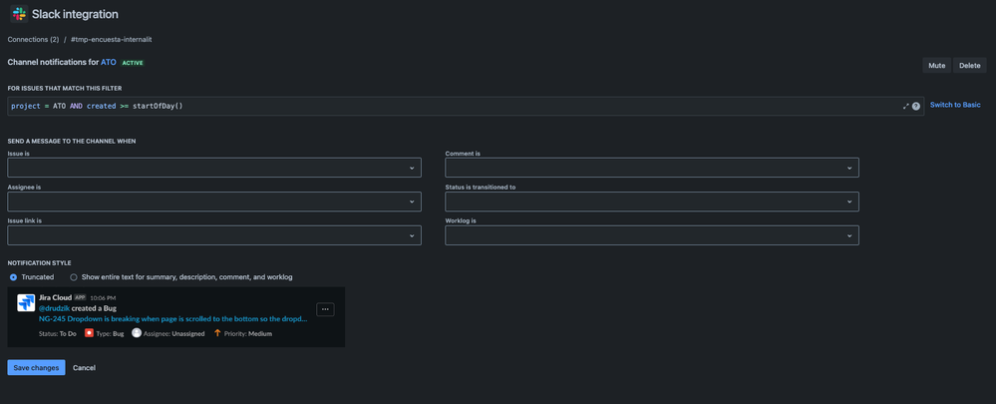Click the APP badge beside Jira Cloud
This screenshot has height=404, width=996.
point(80,297)
